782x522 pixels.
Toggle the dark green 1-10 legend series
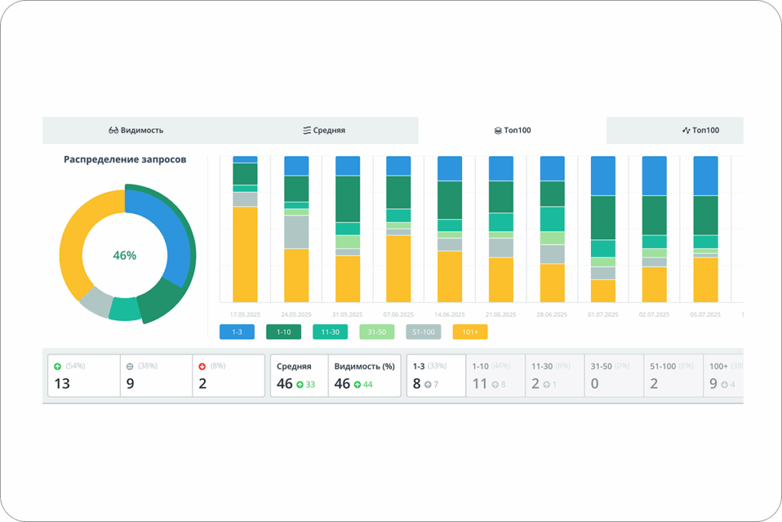tap(284, 332)
